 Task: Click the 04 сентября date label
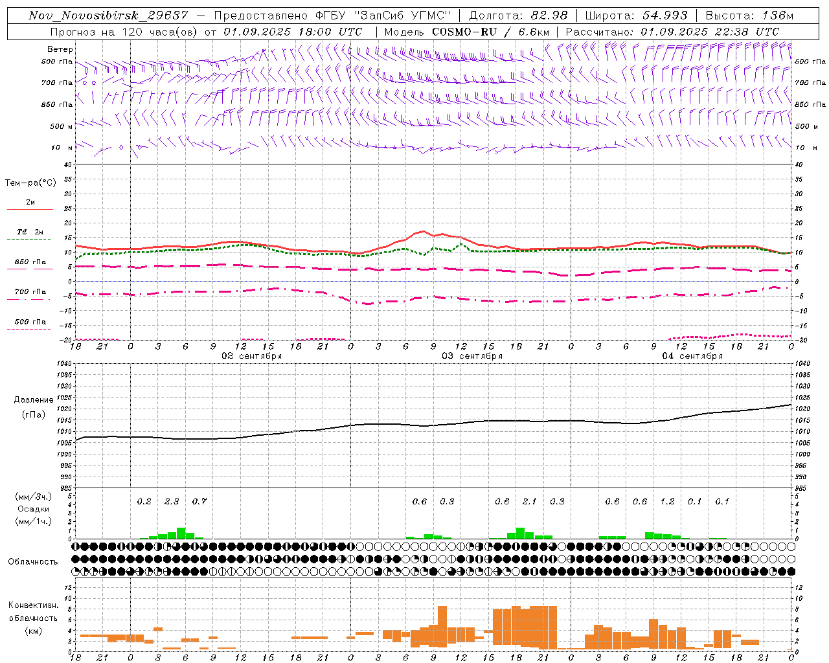point(692,356)
